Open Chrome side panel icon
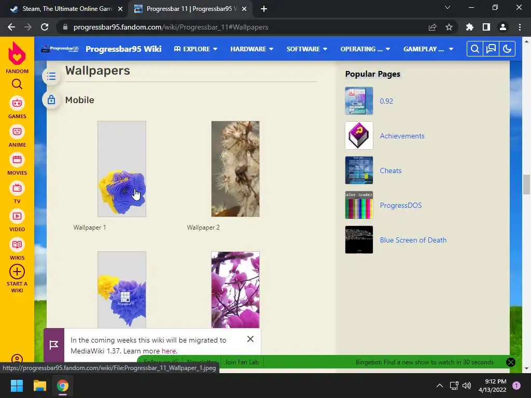531x398 pixels. point(486,27)
